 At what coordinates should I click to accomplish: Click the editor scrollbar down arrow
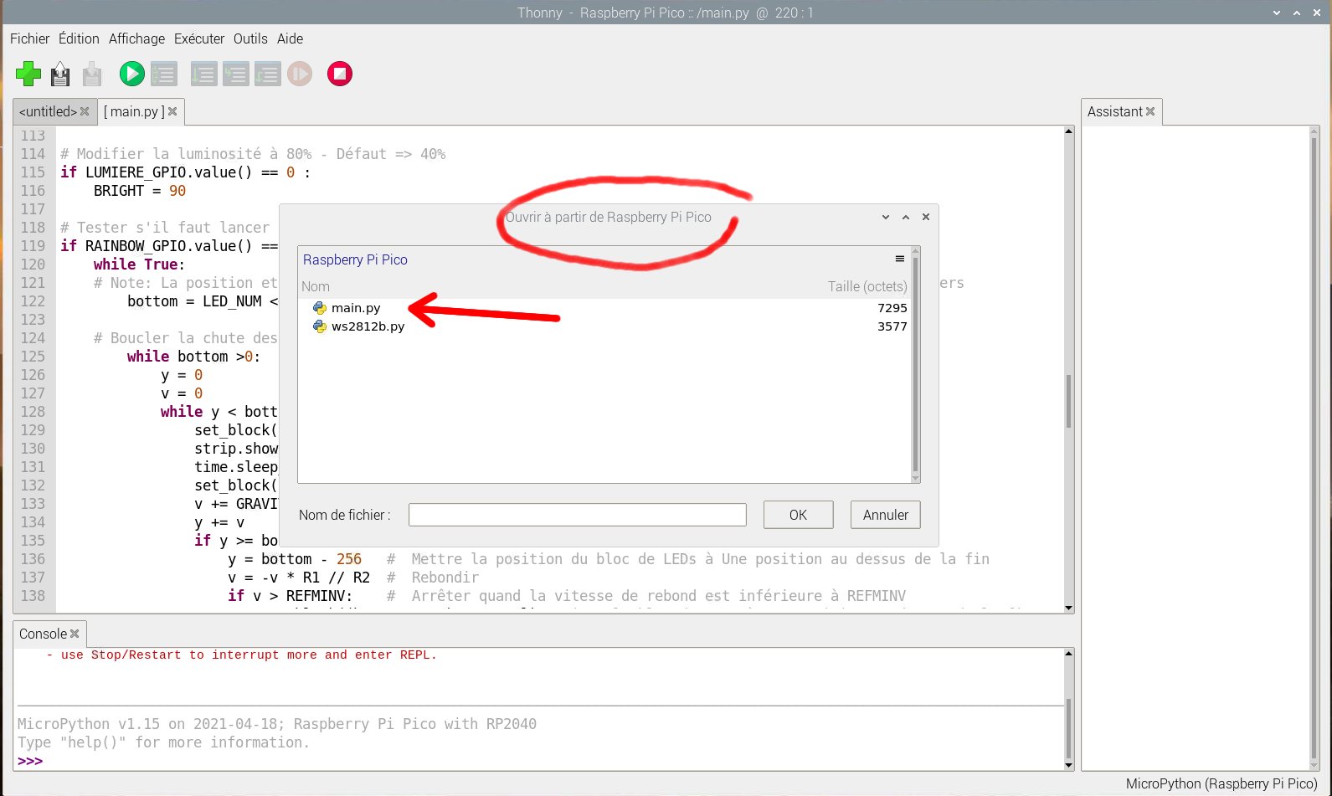point(1068,609)
